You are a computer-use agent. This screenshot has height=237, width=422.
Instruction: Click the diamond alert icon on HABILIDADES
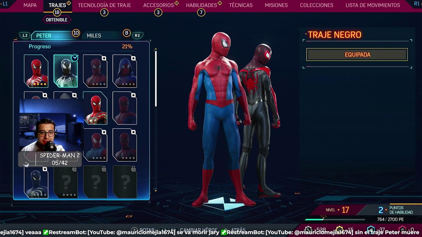220,3
